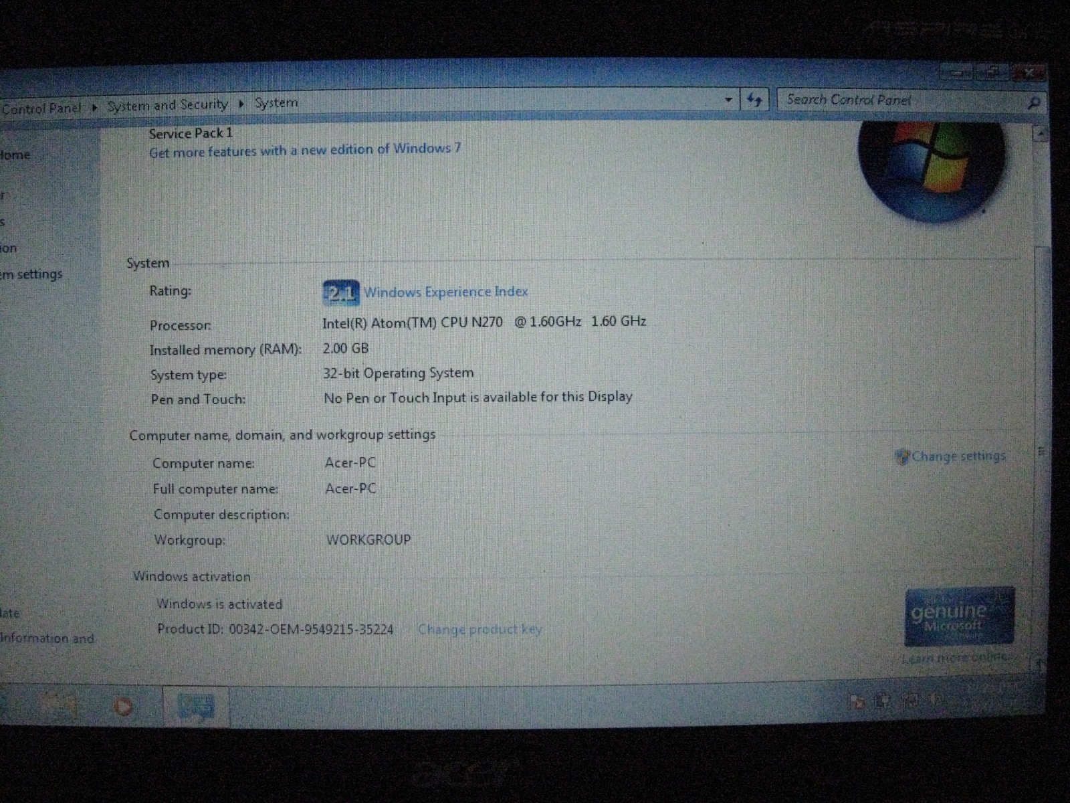Click the 2.1 Windows Experience rating badge
The height and width of the screenshot is (803, 1070).
click(340, 292)
